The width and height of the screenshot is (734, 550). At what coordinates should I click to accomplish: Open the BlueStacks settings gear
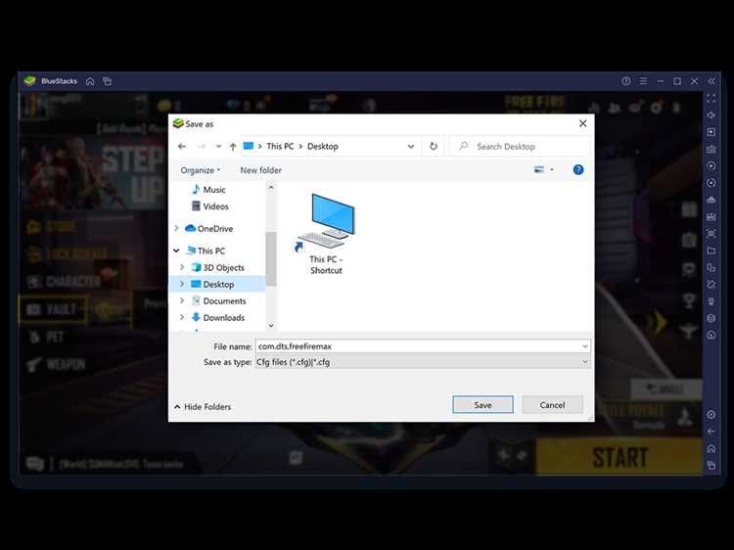711,414
